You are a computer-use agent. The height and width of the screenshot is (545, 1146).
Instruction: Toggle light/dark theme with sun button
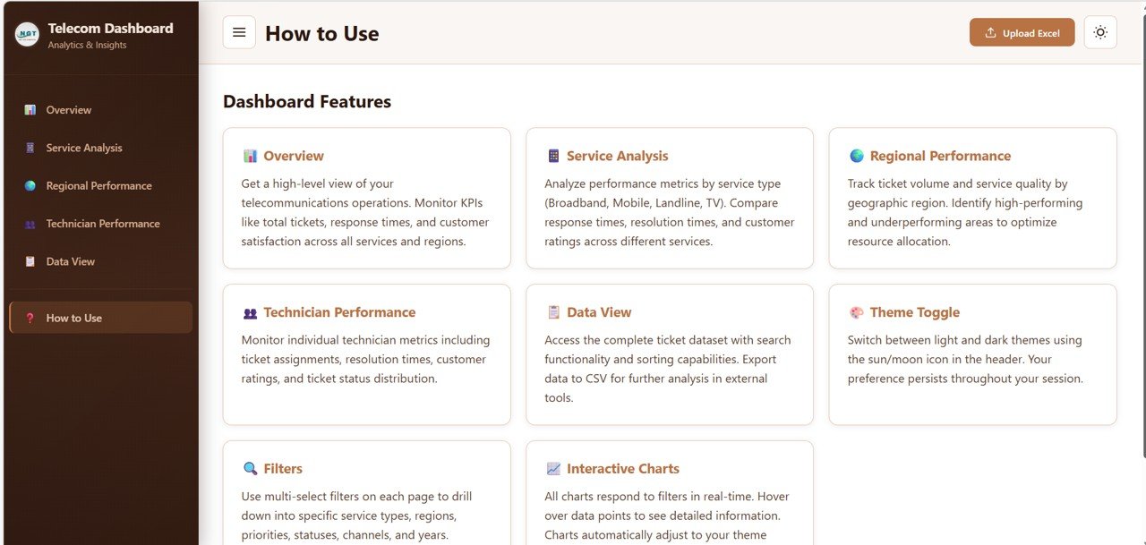(1100, 32)
